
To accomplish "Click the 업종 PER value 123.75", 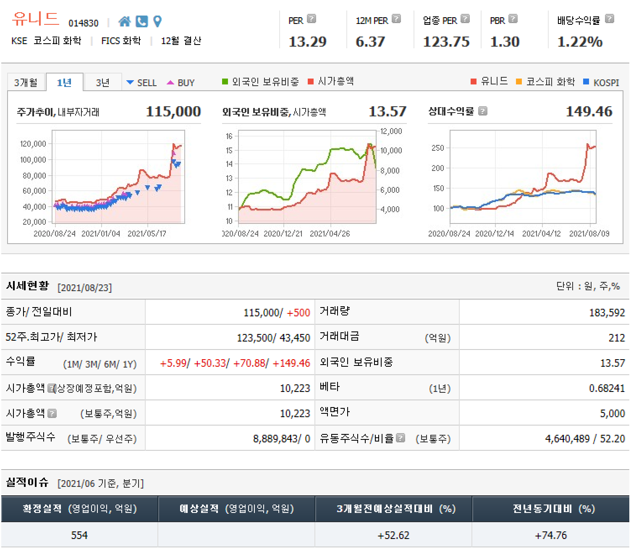I will pos(446,42).
